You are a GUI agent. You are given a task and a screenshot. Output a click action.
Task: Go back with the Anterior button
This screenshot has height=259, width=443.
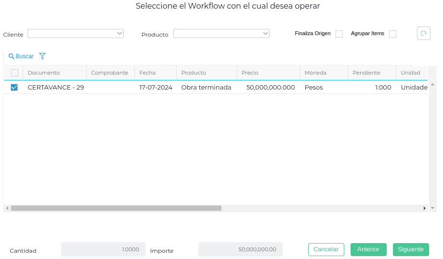[368, 249]
